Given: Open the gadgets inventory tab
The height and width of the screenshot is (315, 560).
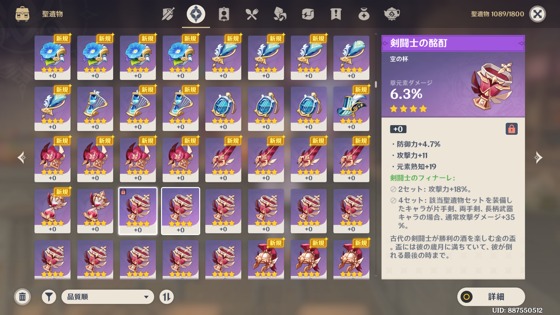Looking at the screenshot, I should [308, 14].
